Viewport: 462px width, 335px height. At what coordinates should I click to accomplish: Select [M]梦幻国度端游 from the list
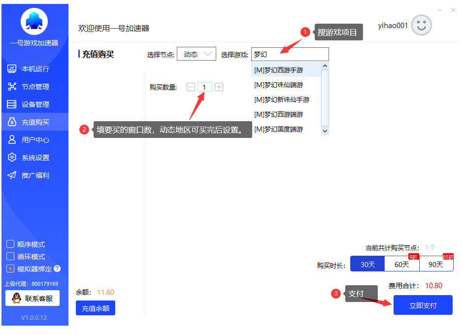(x=286, y=129)
